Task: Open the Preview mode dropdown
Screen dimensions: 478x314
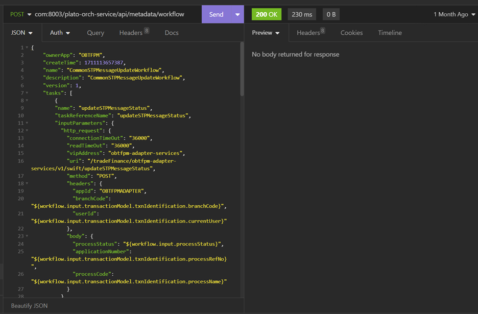Action: coord(266,33)
